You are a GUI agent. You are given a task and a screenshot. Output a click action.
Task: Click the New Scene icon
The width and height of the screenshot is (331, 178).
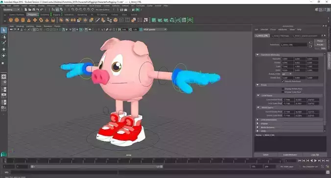click(26, 9)
